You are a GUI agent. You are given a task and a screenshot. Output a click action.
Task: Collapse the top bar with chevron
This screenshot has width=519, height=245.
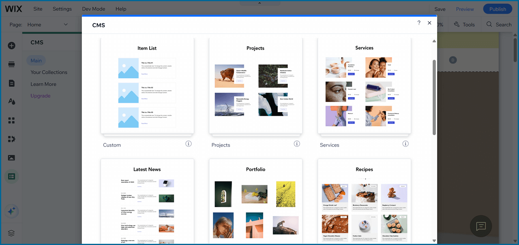[259, 3]
